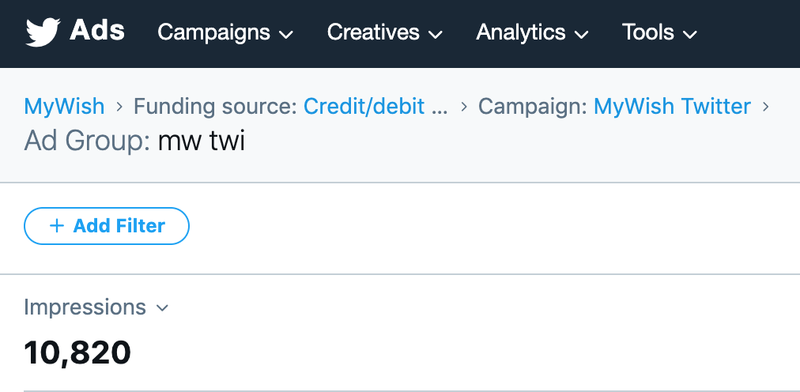Click the chevron arrow beside Creatives
800x392 pixels.
(435, 34)
